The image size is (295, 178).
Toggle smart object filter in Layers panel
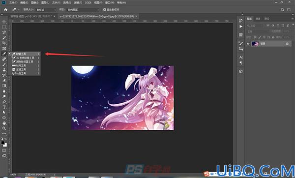coord(288,26)
